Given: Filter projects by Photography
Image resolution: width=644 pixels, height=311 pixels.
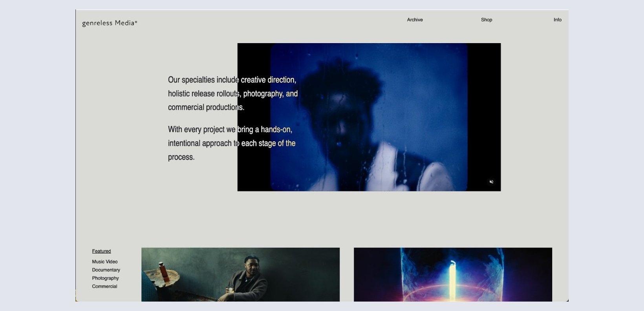Looking at the screenshot, I should coord(105,278).
